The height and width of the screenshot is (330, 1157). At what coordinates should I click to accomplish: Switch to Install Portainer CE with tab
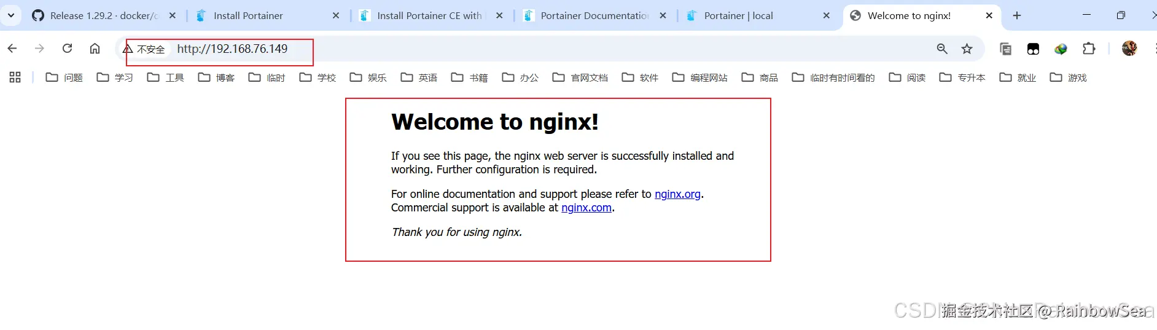coord(430,15)
